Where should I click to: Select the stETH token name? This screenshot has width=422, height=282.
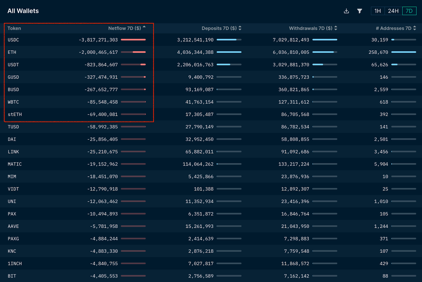click(15, 114)
